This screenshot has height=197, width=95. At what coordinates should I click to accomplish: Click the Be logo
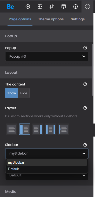[x=10, y=7]
